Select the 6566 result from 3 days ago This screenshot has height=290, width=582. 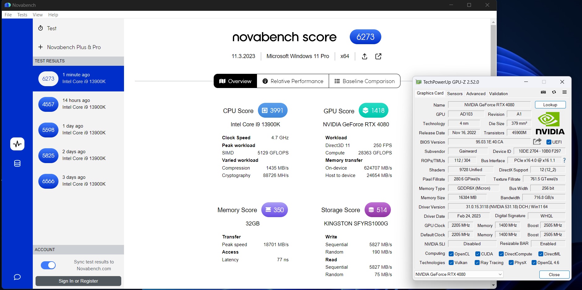point(79,181)
